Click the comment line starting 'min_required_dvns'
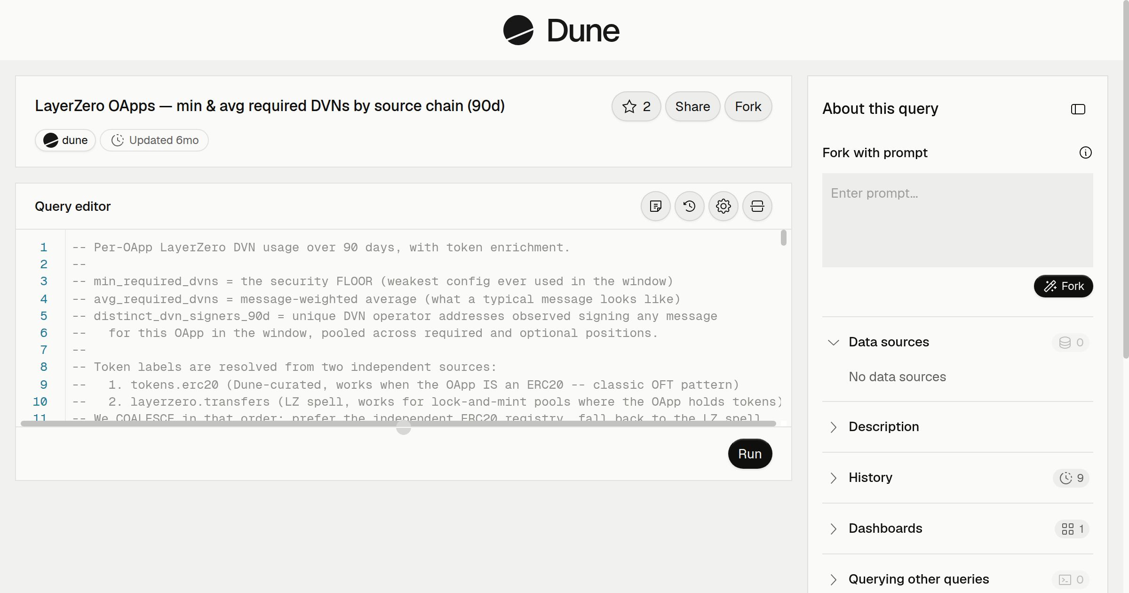Viewport: 1129px width, 593px height. (x=373, y=281)
